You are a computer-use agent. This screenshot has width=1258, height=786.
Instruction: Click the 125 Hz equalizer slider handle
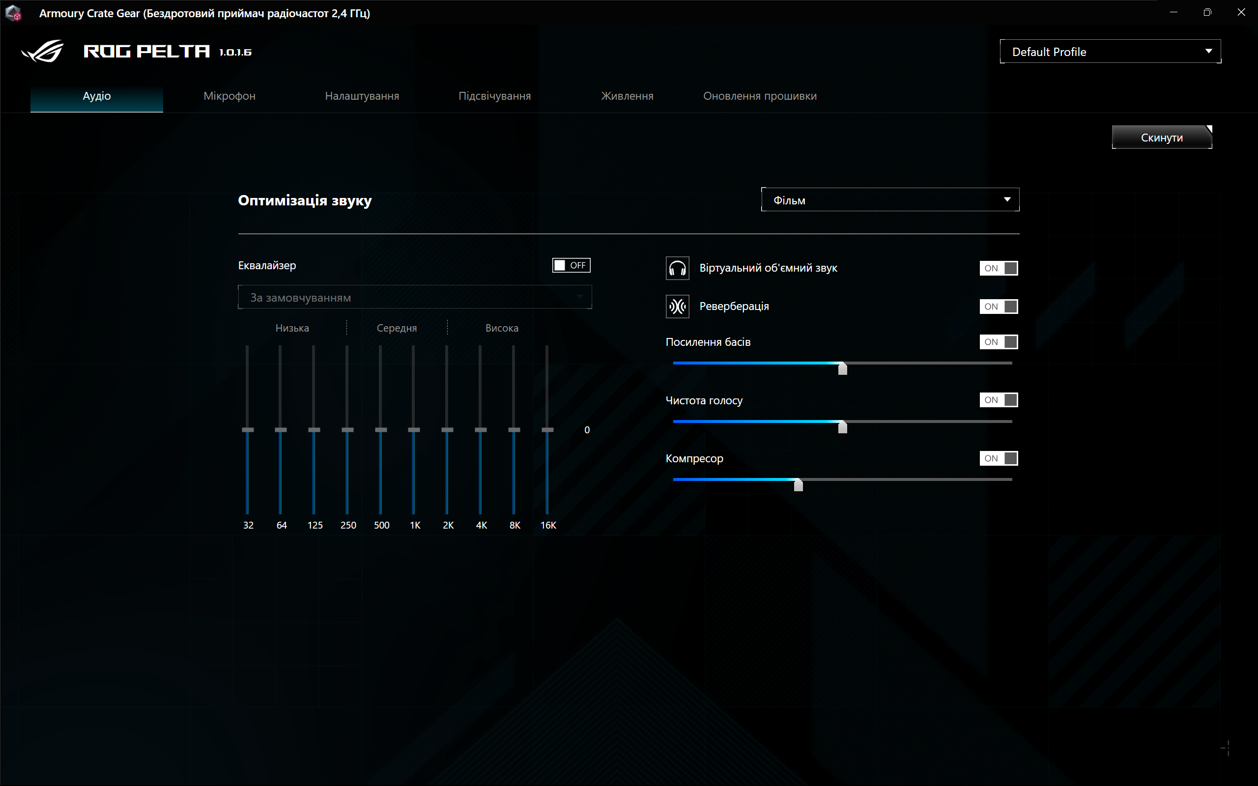pos(314,430)
